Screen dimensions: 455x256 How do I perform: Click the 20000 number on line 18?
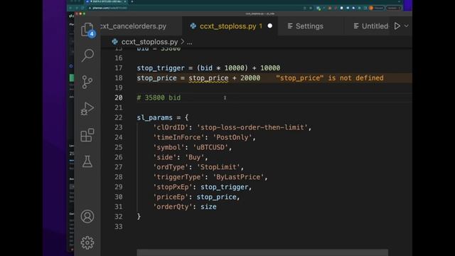(x=250, y=78)
